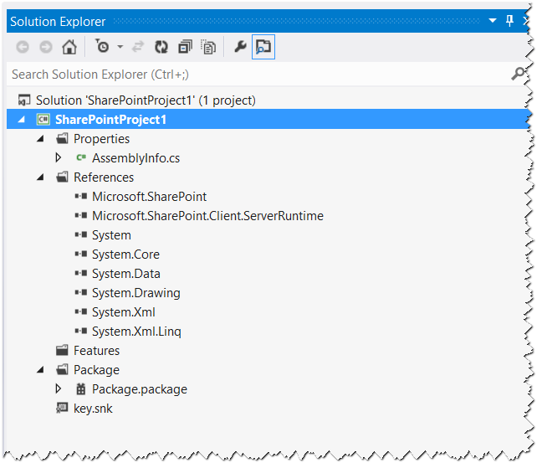Click Microsoft.SharePoint reference icon
The height and width of the screenshot is (468, 542).
coord(81,197)
